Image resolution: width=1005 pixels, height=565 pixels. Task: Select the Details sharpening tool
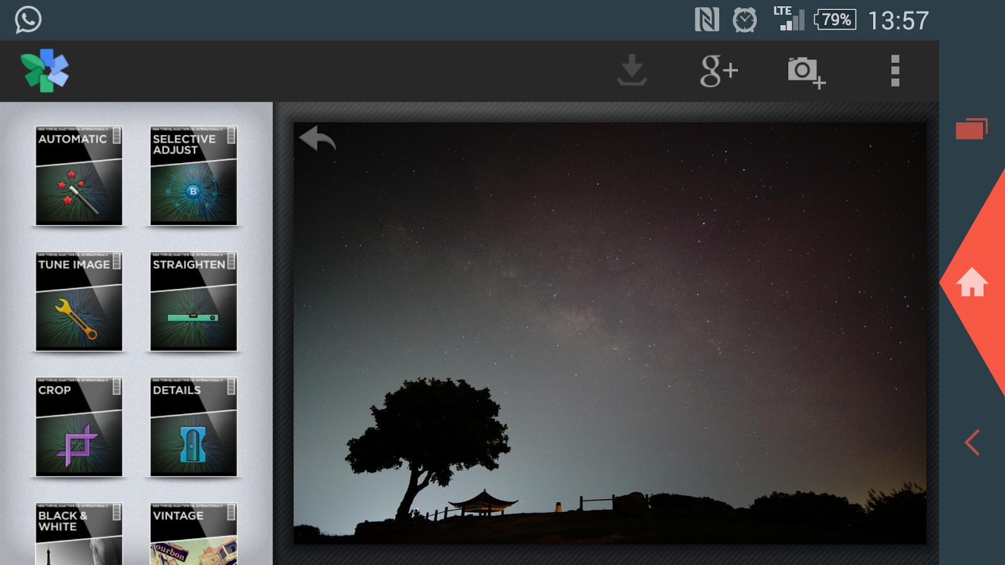click(x=193, y=427)
